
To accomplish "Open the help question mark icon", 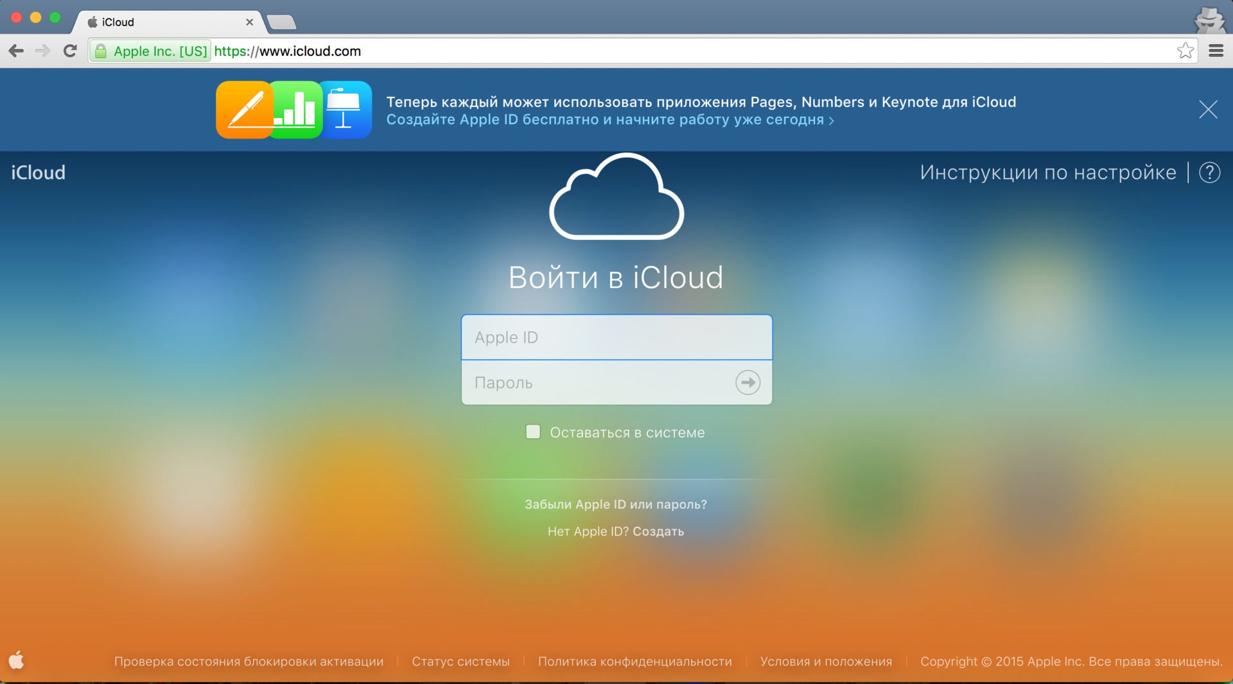I will click(x=1210, y=173).
